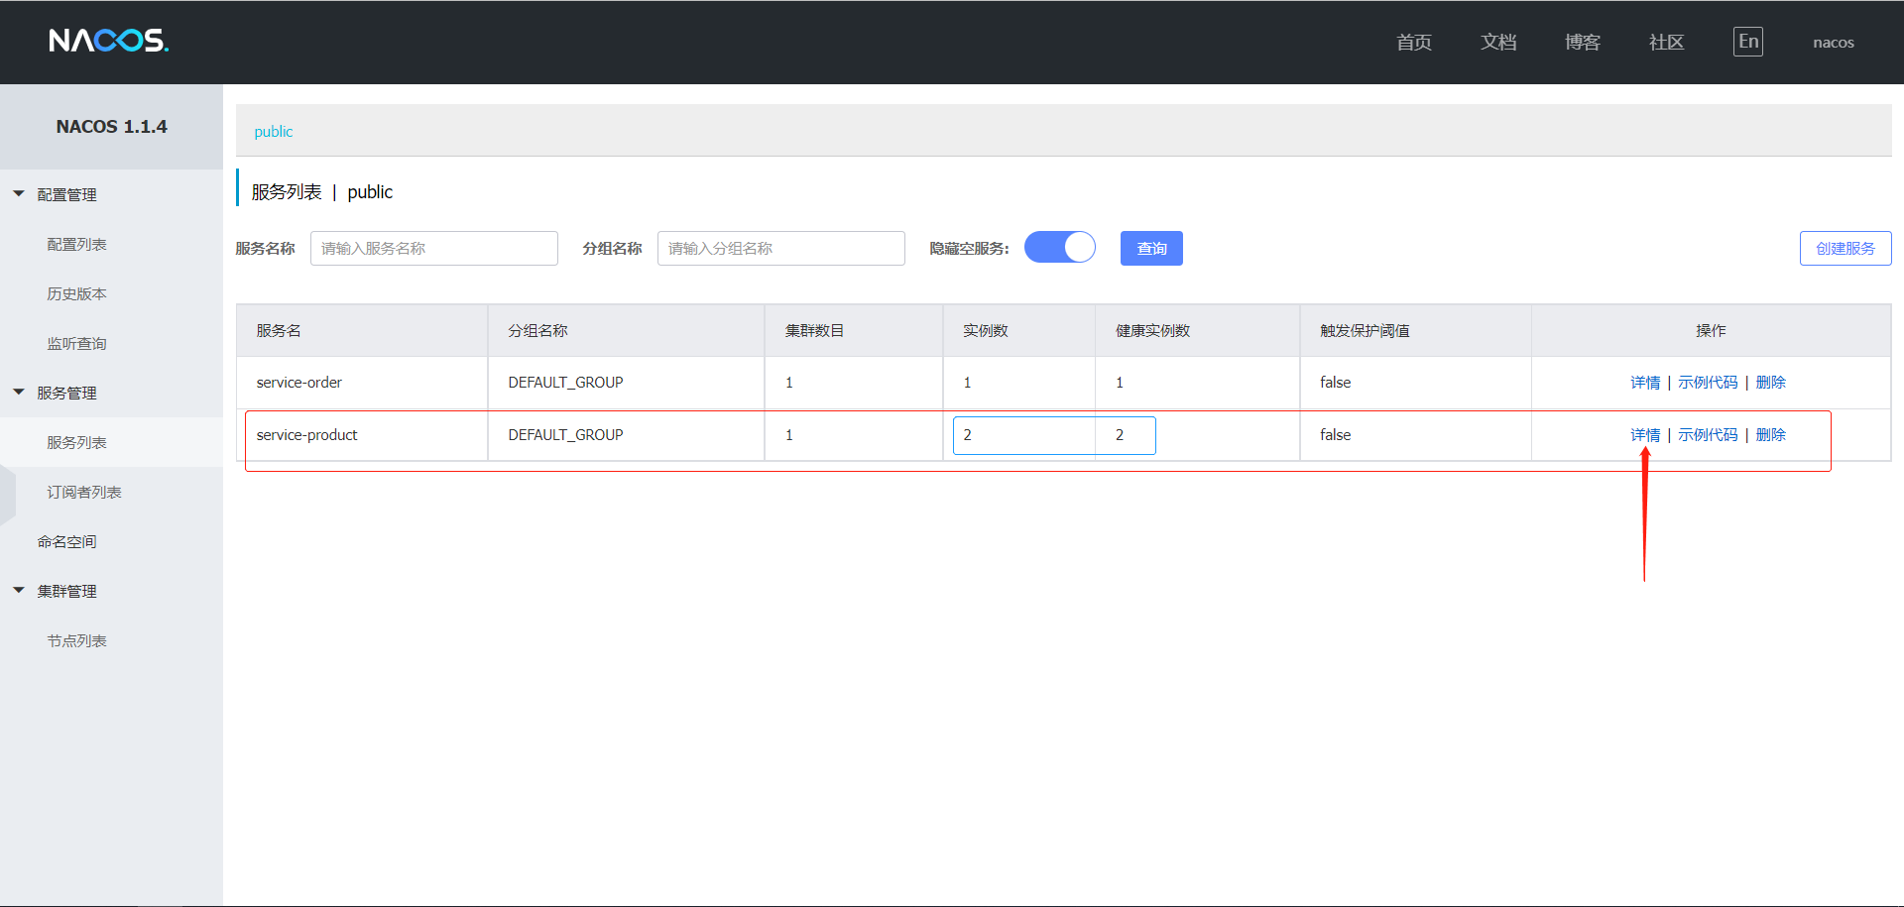Click the 查询 button

1151,248
